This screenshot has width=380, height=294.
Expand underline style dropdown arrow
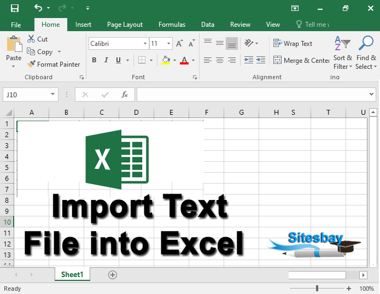(127, 60)
